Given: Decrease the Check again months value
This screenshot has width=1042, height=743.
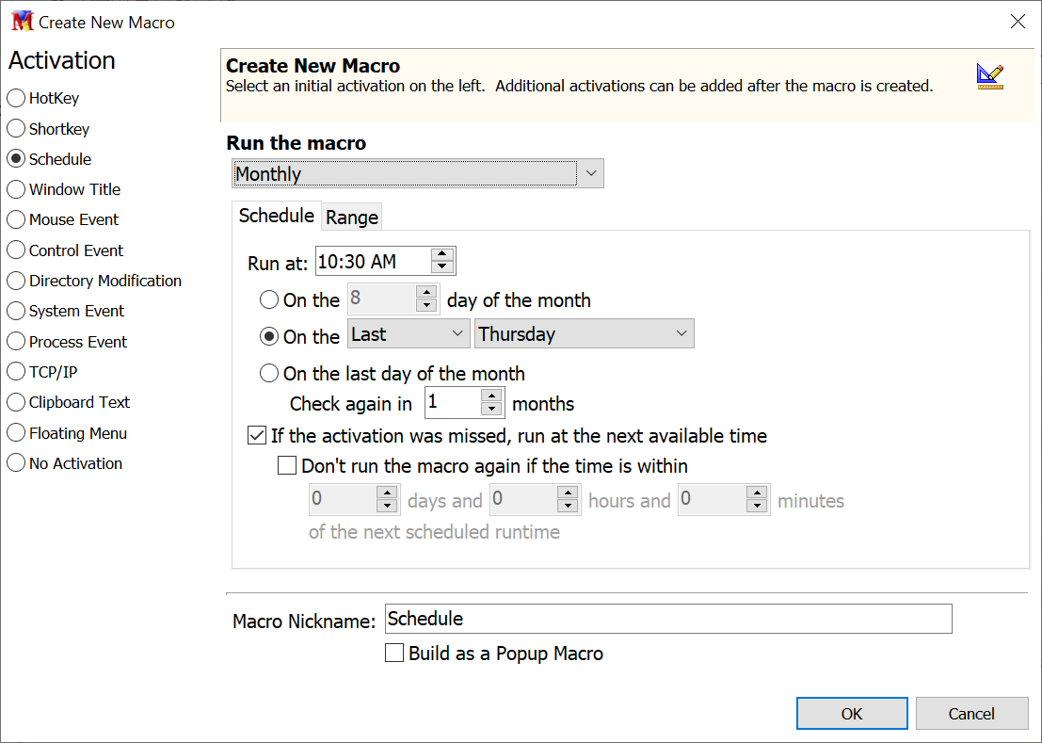Looking at the screenshot, I should tap(491, 409).
